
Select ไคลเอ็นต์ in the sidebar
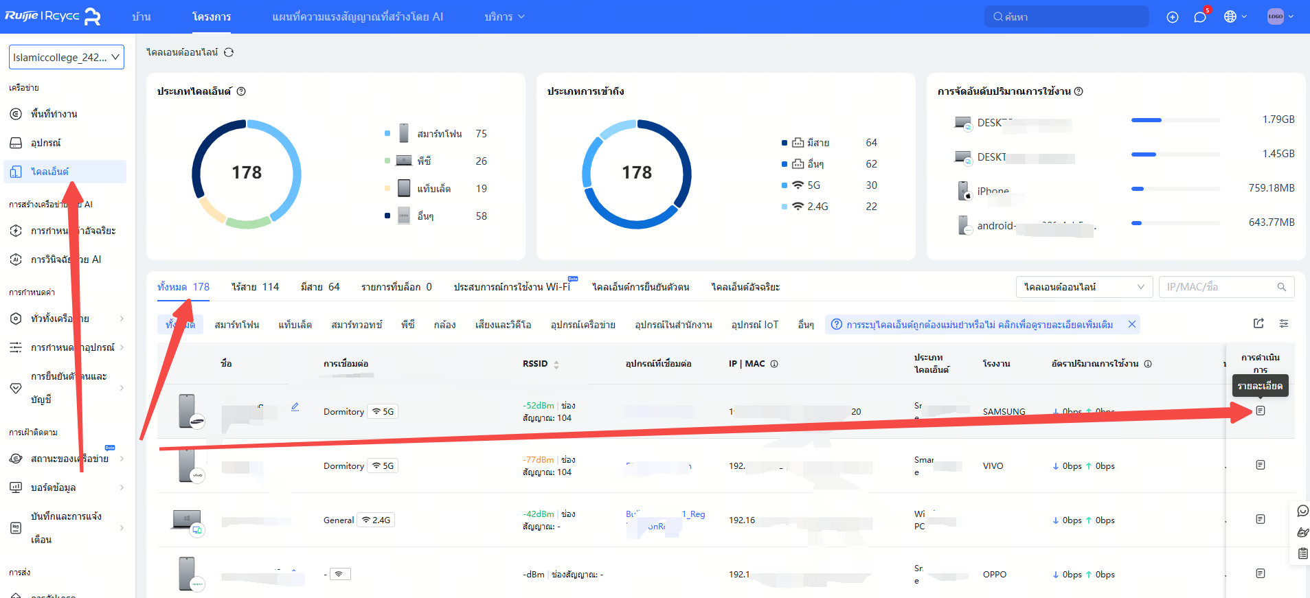pos(65,172)
